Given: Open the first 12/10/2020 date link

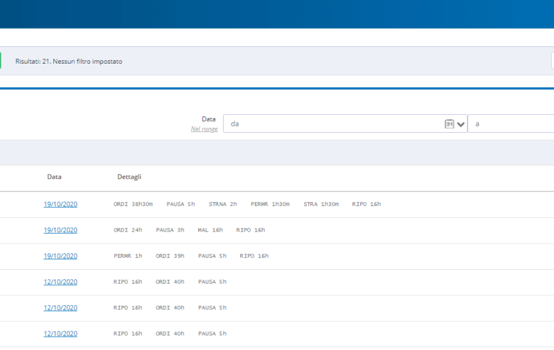Looking at the screenshot, I should [60, 282].
